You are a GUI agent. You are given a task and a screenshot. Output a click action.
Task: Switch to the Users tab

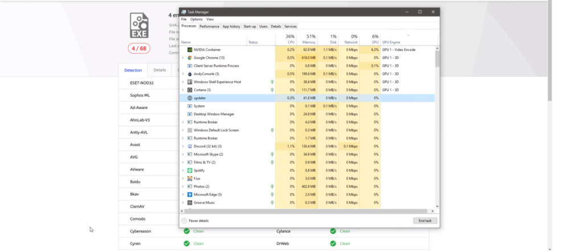click(263, 26)
